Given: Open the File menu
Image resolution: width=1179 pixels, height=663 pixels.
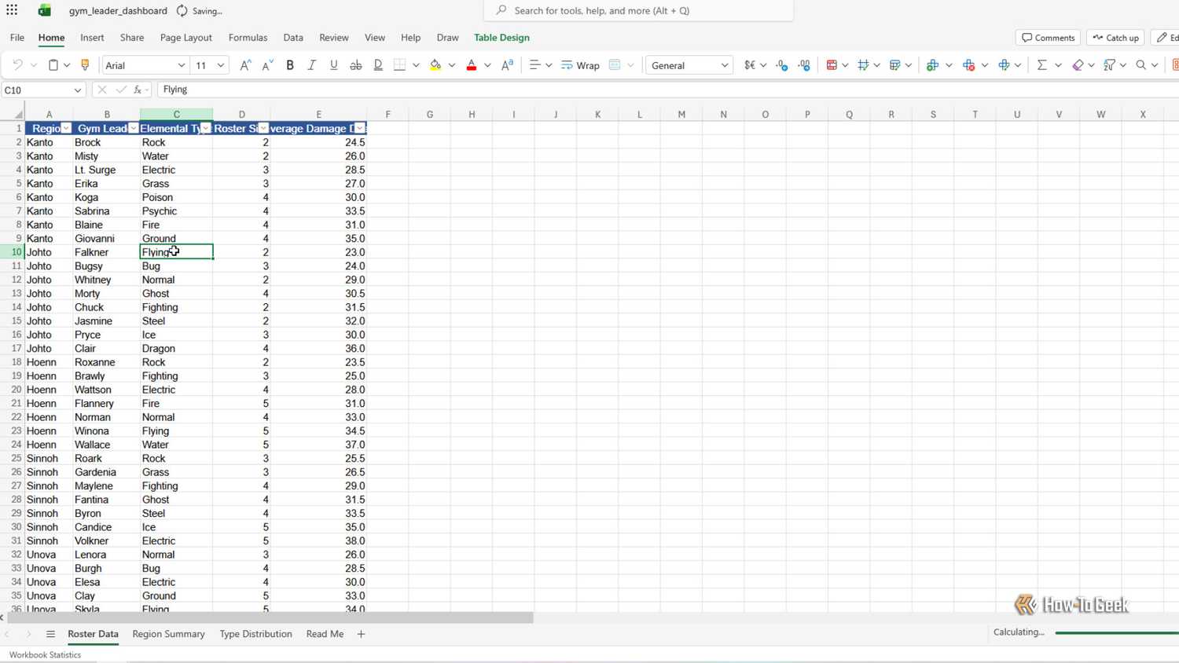Looking at the screenshot, I should [17, 37].
